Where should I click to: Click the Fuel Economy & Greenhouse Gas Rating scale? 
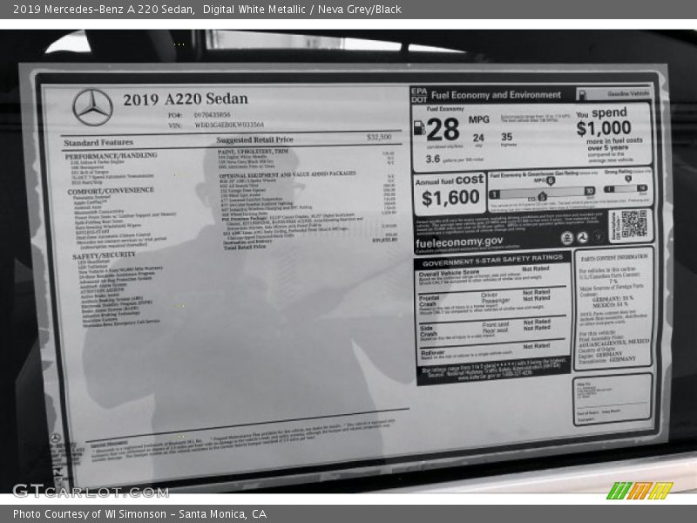pos(542,193)
